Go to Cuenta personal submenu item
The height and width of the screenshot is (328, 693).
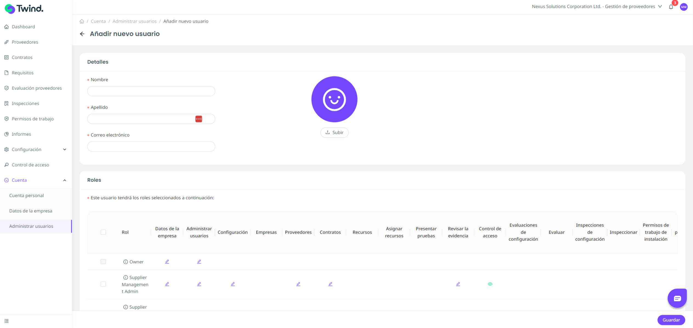pos(26,195)
